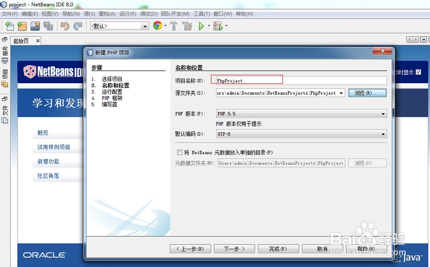Open the 帮助(H) menu
The width and height of the screenshot is (430, 267).
[244, 14]
